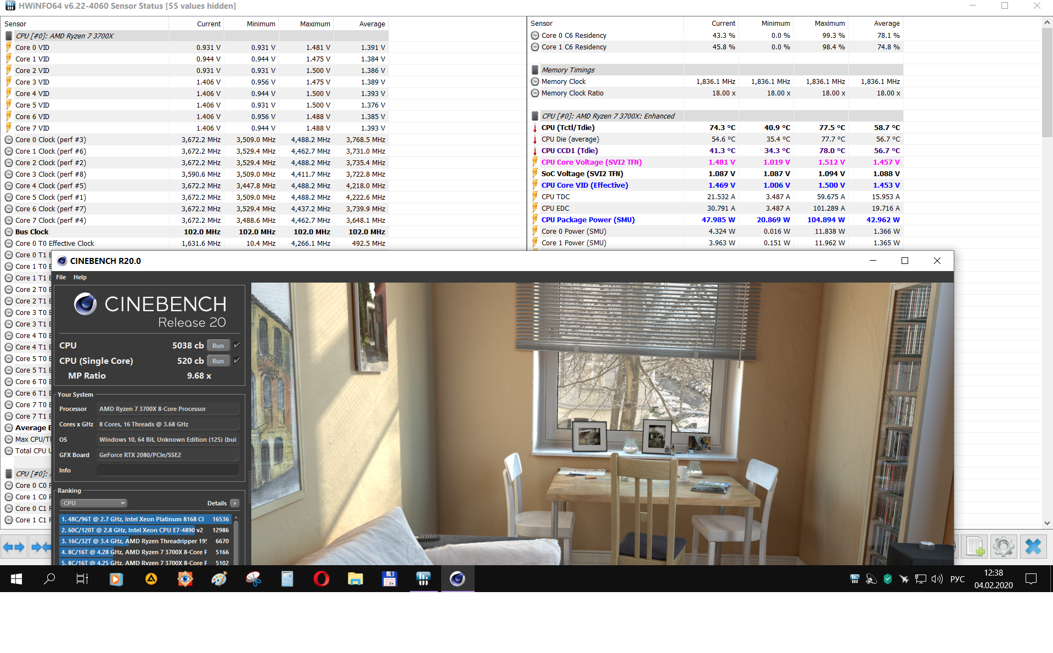Image resolution: width=1053 pixels, height=653 pixels.
Task: Click the CPU header icon for Ryzen 7 3700X
Action: (9, 36)
